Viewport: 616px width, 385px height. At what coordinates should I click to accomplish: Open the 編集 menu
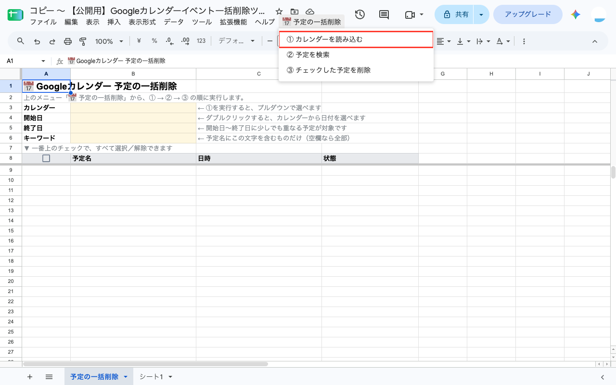point(71,22)
